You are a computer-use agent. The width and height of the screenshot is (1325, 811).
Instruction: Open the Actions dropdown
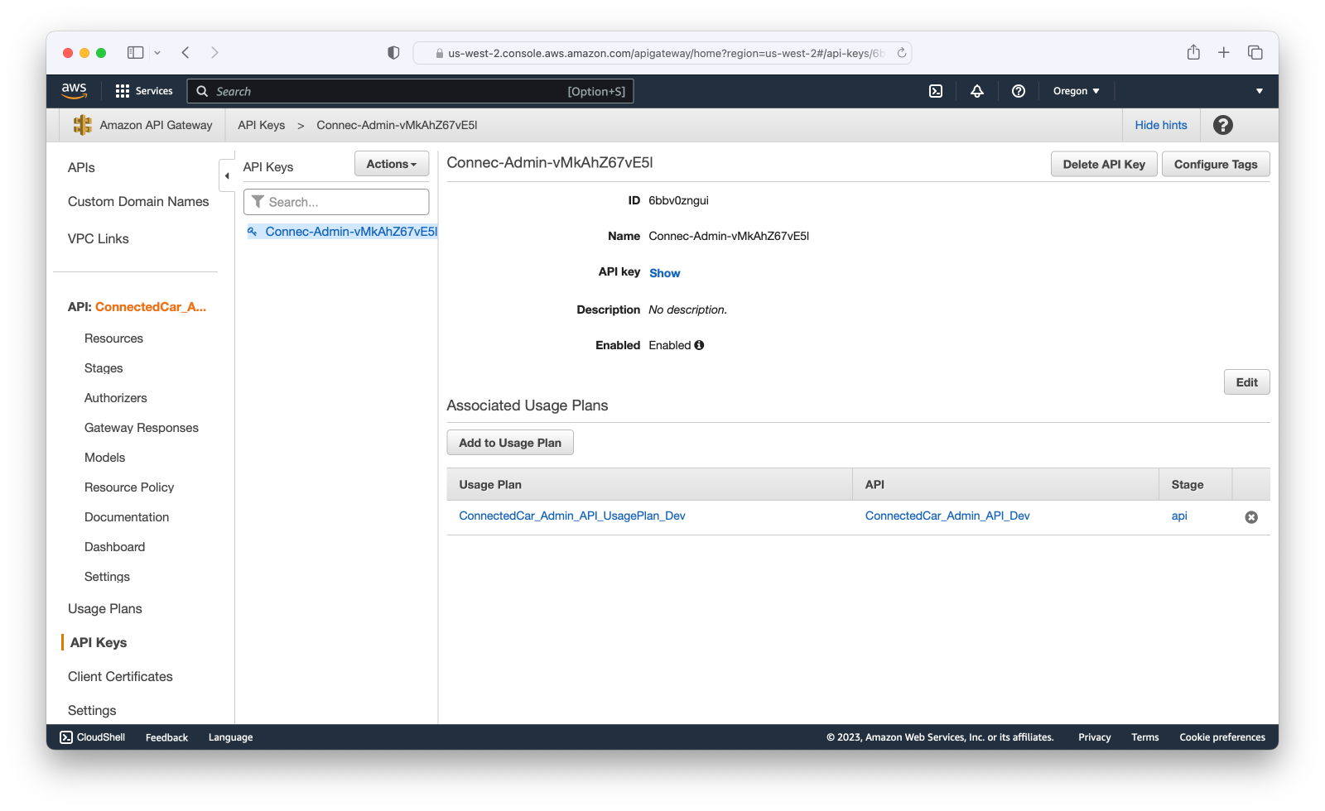(392, 164)
